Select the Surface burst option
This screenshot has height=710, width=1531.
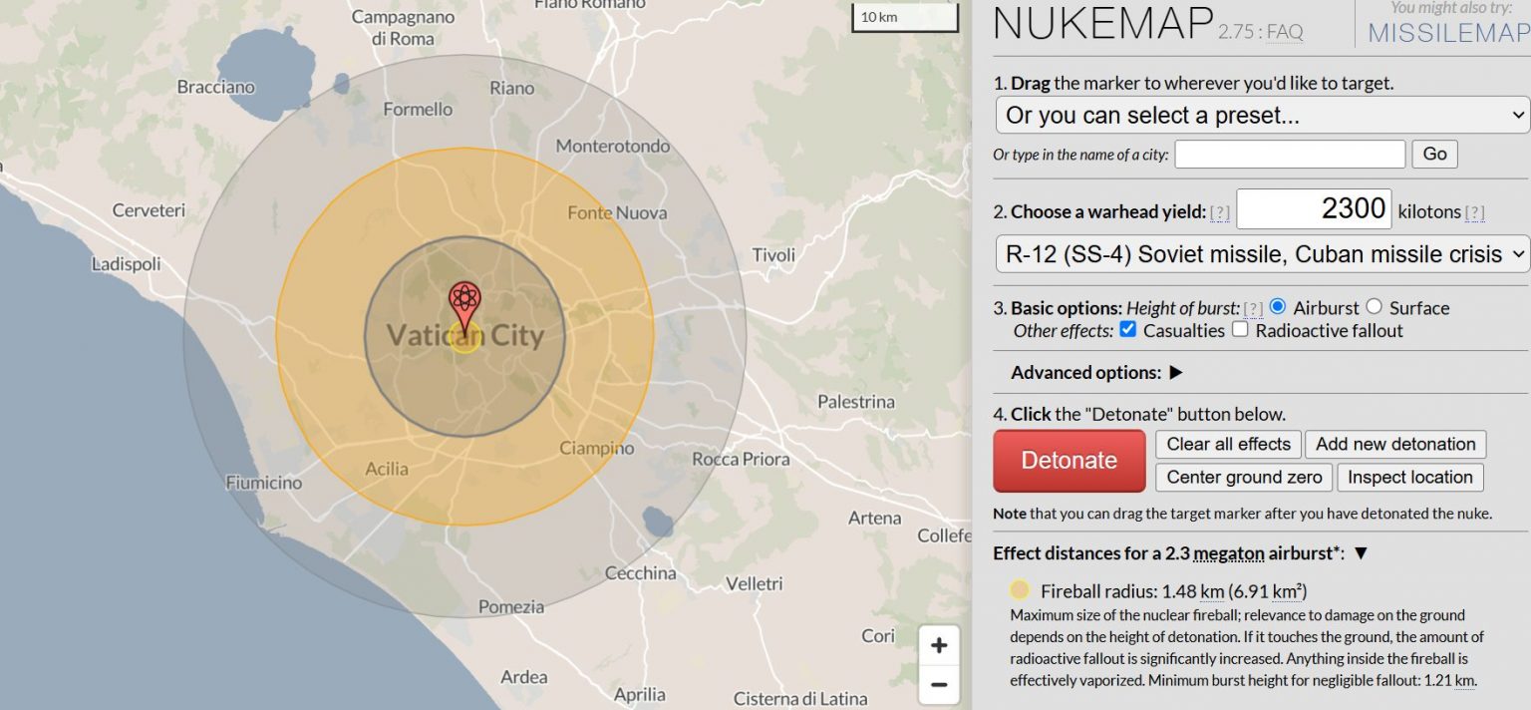(1374, 307)
